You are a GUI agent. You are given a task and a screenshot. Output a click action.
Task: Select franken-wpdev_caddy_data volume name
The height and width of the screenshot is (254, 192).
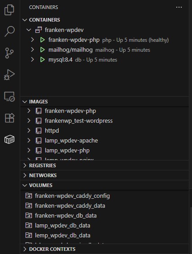click(x=70, y=206)
